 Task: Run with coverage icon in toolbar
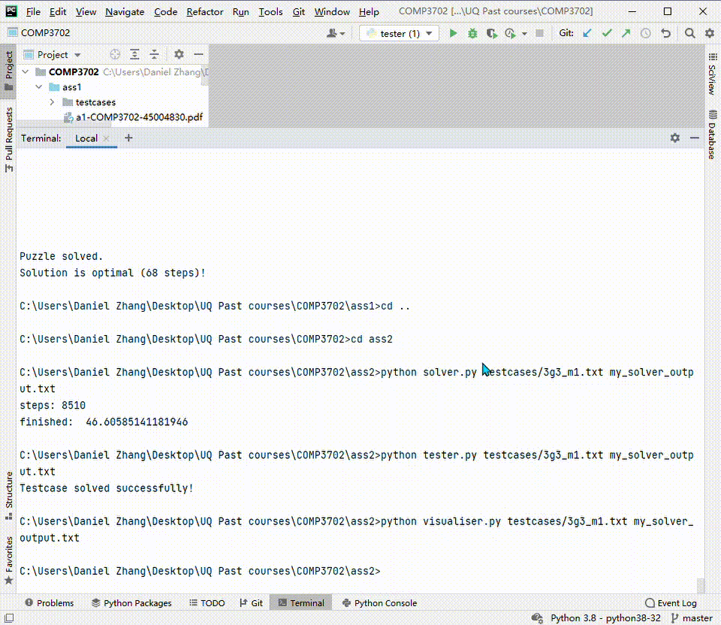click(491, 33)
